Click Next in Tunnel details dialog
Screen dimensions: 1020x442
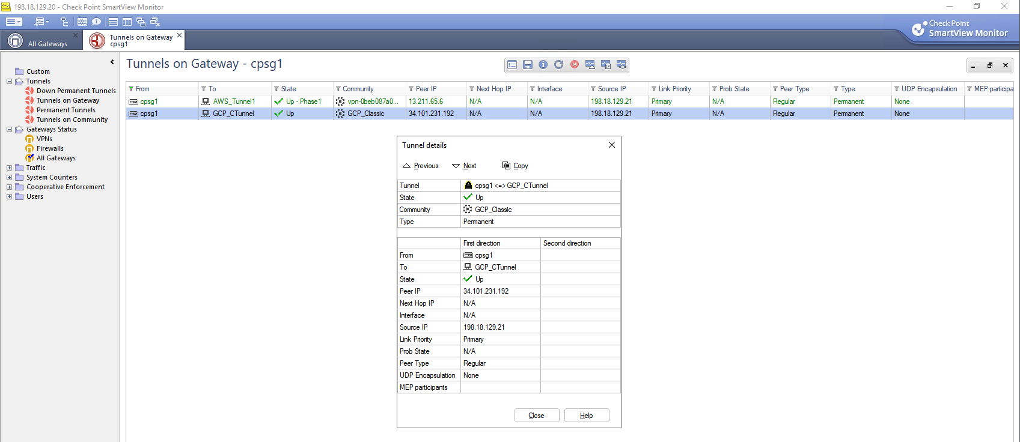(x=465, y=166)
